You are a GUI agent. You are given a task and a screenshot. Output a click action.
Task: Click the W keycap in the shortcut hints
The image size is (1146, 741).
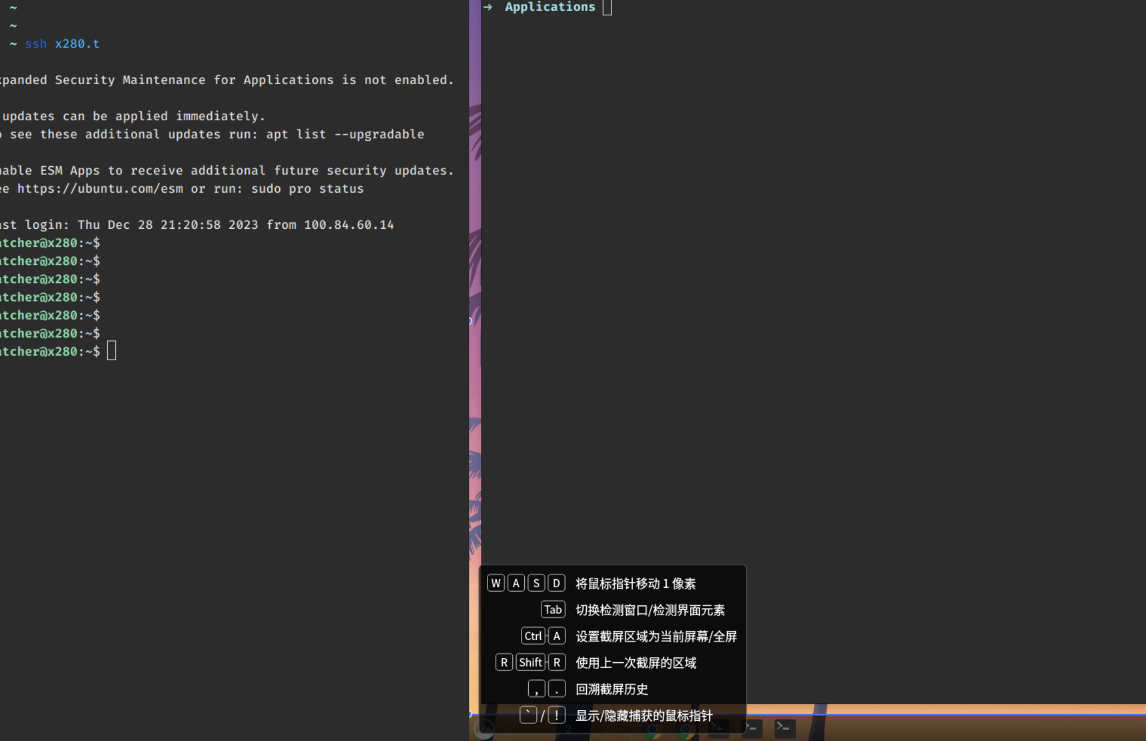495,583
